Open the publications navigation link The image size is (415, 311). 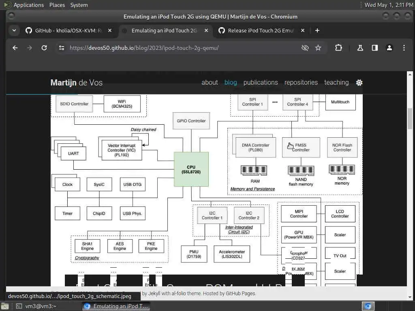[261, 83]
